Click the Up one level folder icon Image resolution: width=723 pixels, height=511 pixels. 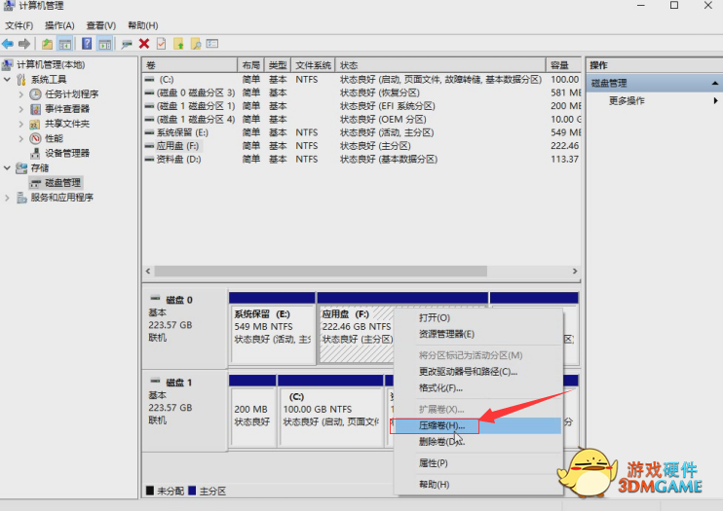click(47, 44)
